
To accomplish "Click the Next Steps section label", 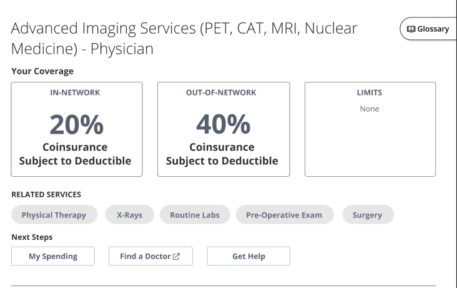I will pos(32,237).
